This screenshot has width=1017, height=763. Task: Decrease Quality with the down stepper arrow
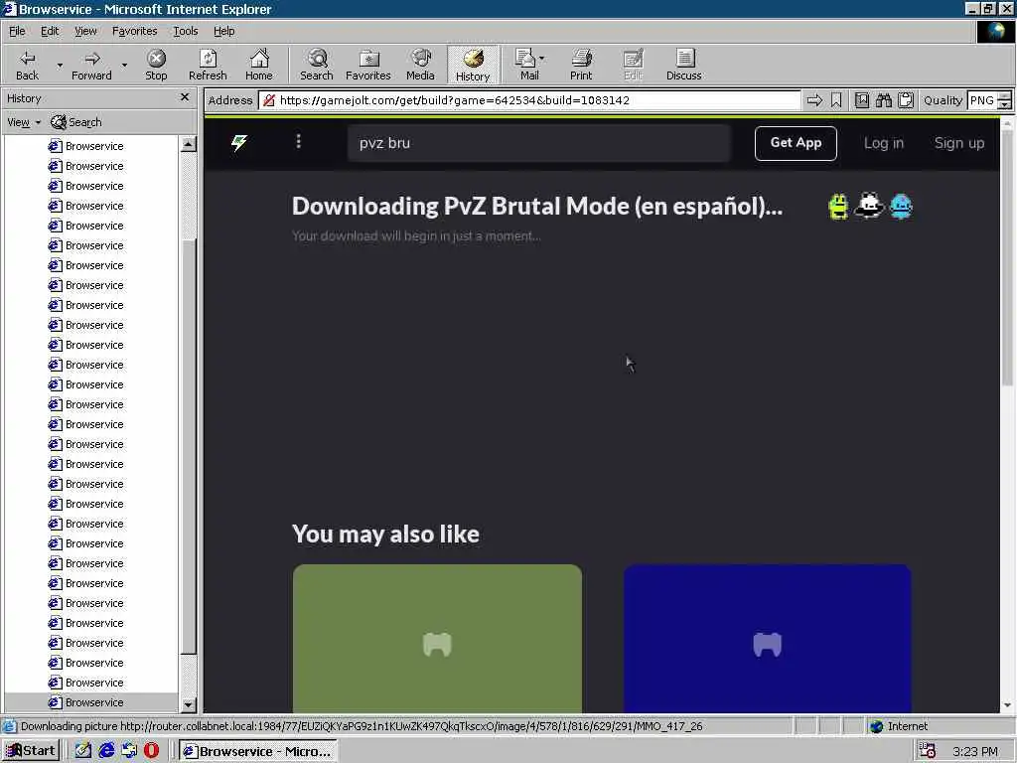coord(1005,105)
